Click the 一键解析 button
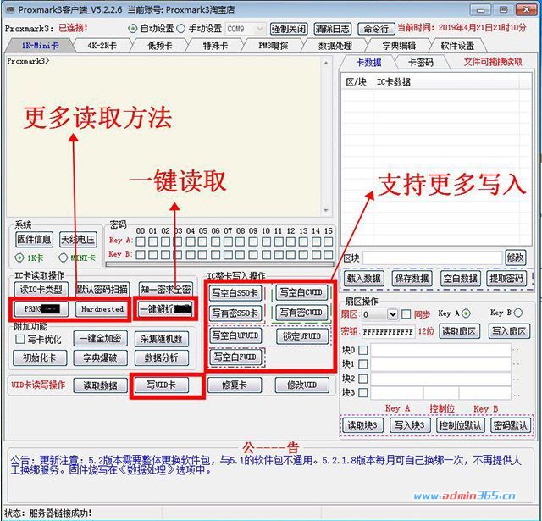542x521 pixels. (x=165, y=309)
